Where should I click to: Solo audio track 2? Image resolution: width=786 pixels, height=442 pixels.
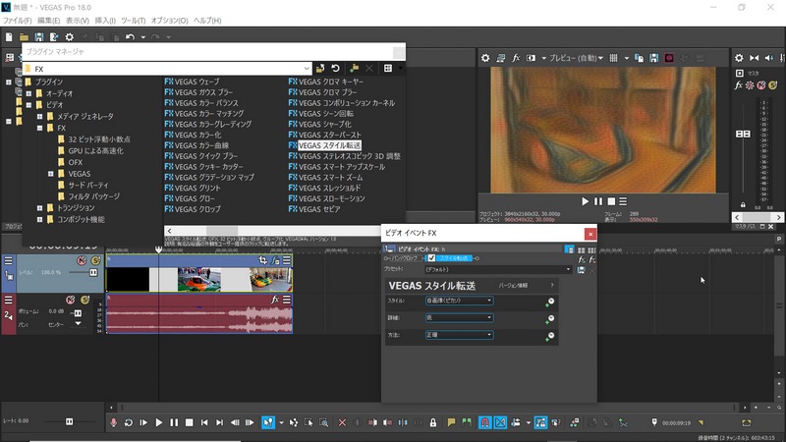(x=84, y=300)
